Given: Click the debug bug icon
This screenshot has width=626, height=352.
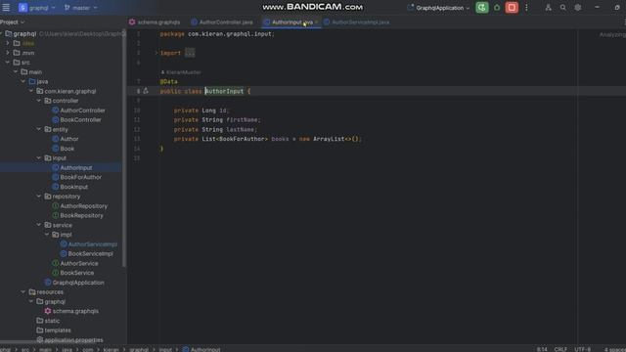Looking at the screenshot, I should [497, 8].
